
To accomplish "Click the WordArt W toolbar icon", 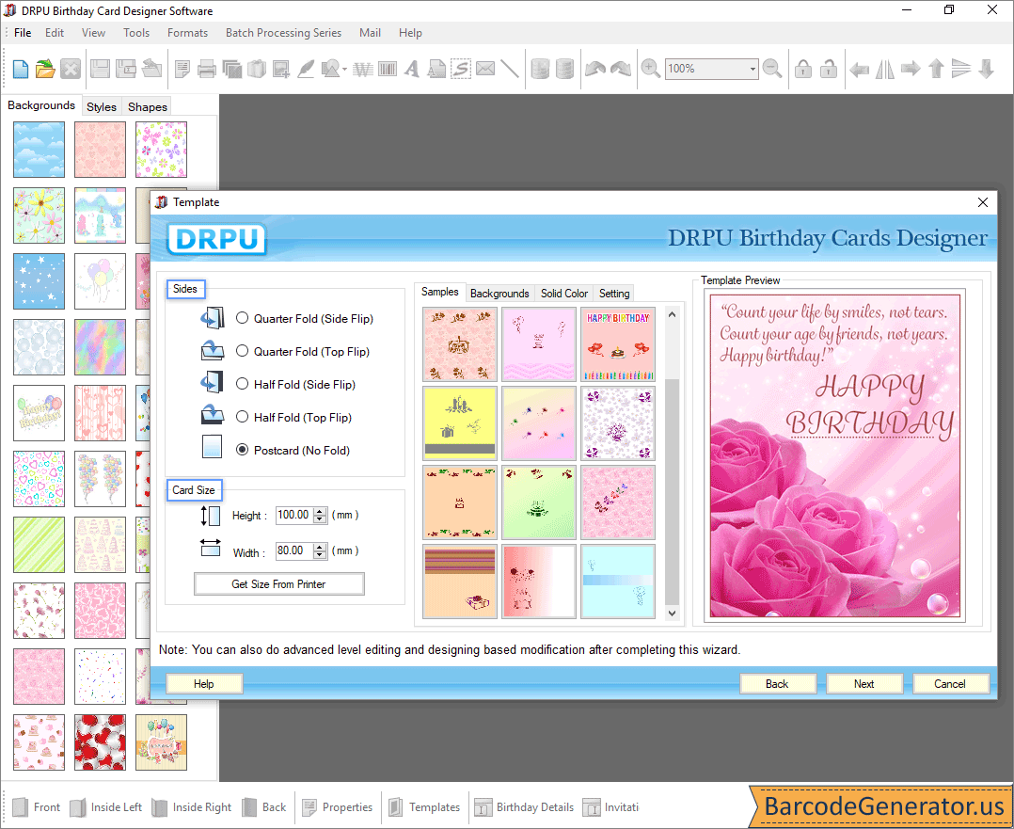I will point(363,69).
